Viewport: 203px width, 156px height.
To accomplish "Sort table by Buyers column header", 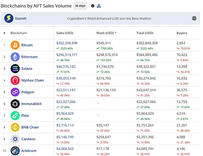I will tap(182, 33).
